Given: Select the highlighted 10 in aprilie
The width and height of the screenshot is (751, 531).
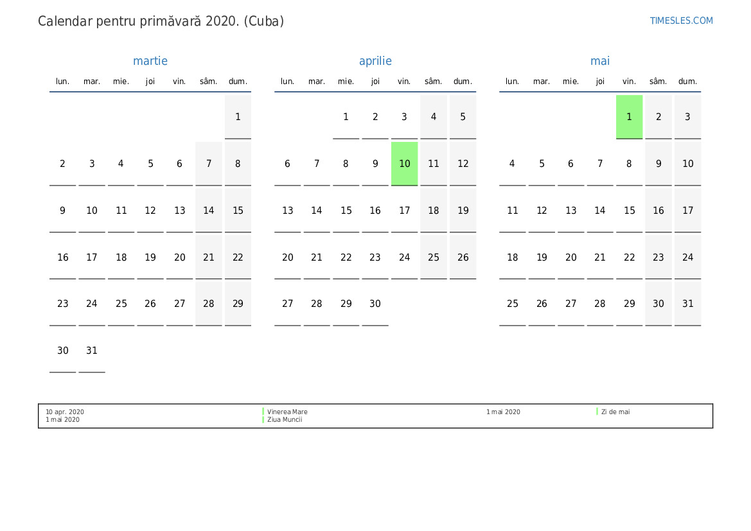Looking at the screenshot, I should point(404,164).
